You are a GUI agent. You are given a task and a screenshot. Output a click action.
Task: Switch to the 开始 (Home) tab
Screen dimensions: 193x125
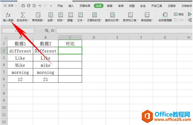coord(60,6)
